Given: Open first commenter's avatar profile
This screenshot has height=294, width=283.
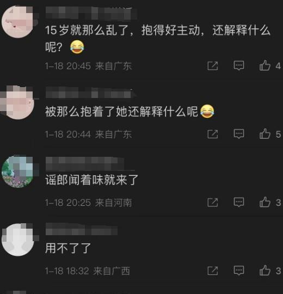Looking at the screenshot, I should point(18,22).
